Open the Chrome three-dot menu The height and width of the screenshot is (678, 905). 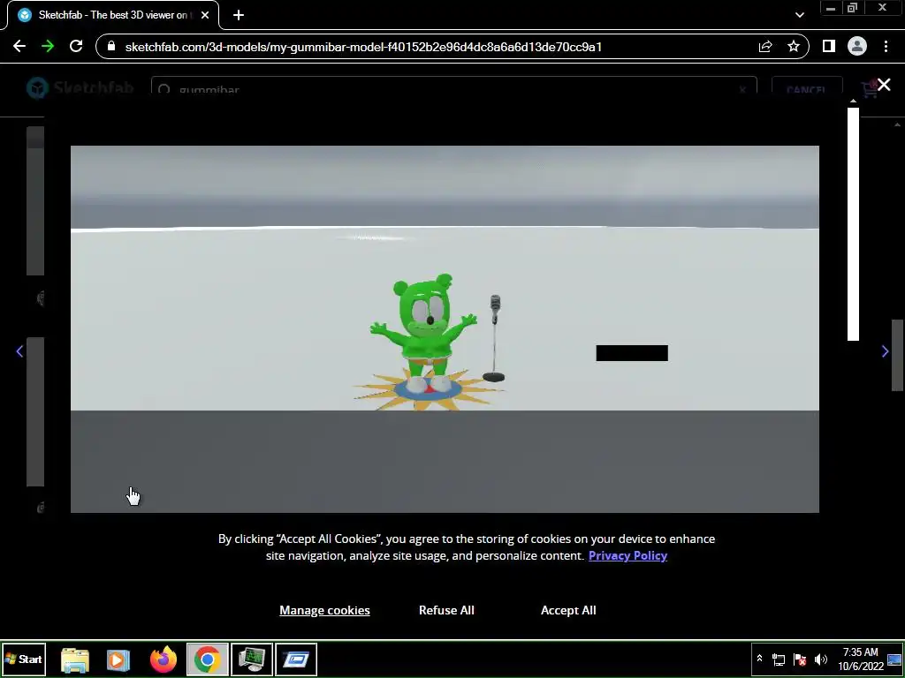pyautogui.click(x=886, y=46)
